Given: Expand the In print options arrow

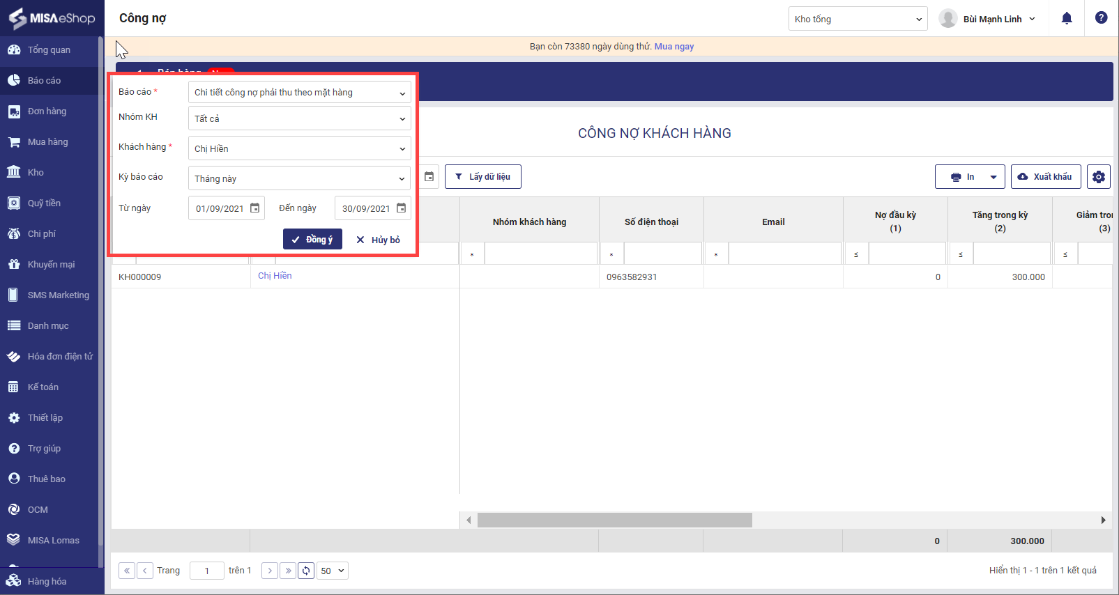Looking at the screenshot, I should tap(994, 177).
